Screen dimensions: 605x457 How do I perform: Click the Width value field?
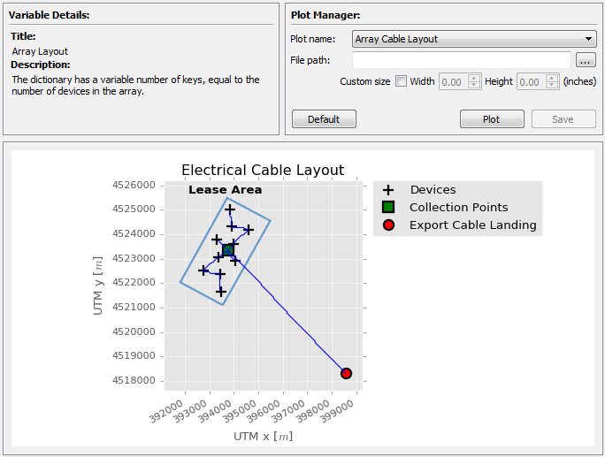coord(452,81)
